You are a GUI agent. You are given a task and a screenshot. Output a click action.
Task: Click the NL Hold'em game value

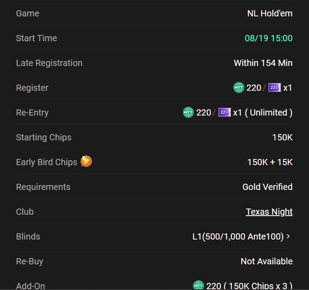point(270,13)
